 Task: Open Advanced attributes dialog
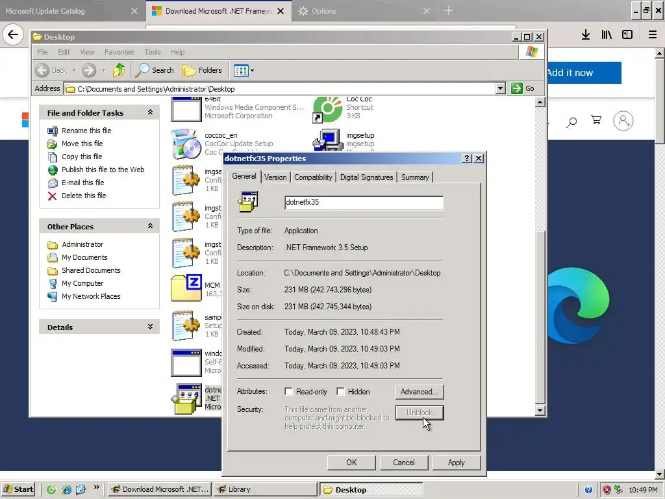420,392
